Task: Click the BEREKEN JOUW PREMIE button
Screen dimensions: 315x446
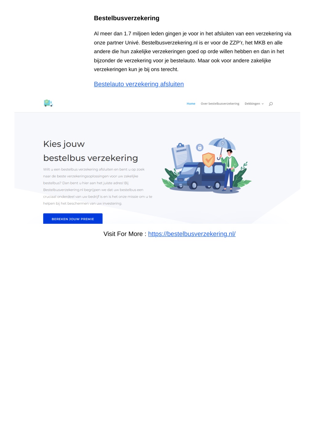Action: point(73,219)
